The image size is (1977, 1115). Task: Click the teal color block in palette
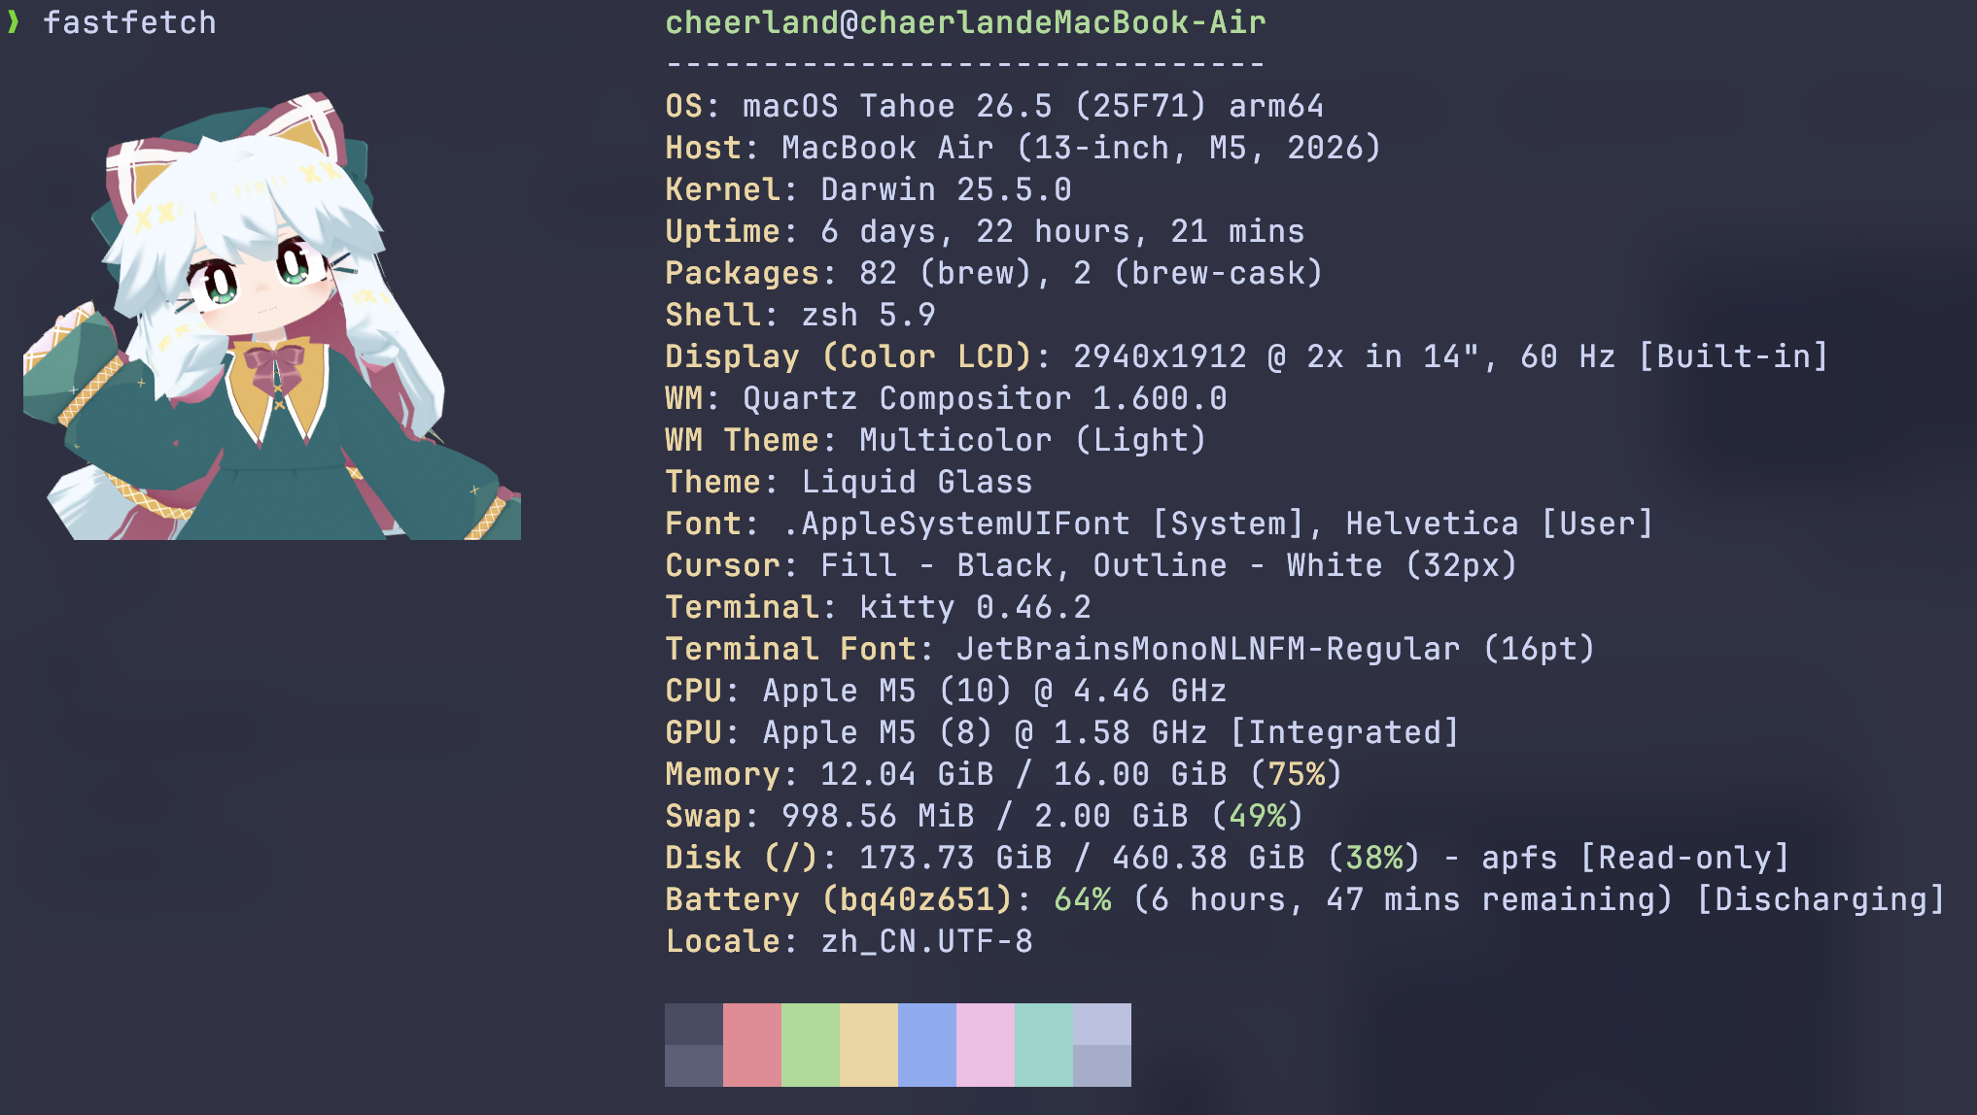1044,1045
